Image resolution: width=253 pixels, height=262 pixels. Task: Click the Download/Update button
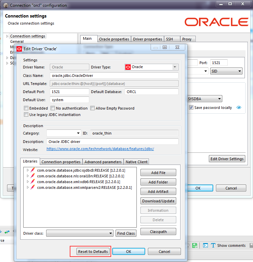coord(158,201)
